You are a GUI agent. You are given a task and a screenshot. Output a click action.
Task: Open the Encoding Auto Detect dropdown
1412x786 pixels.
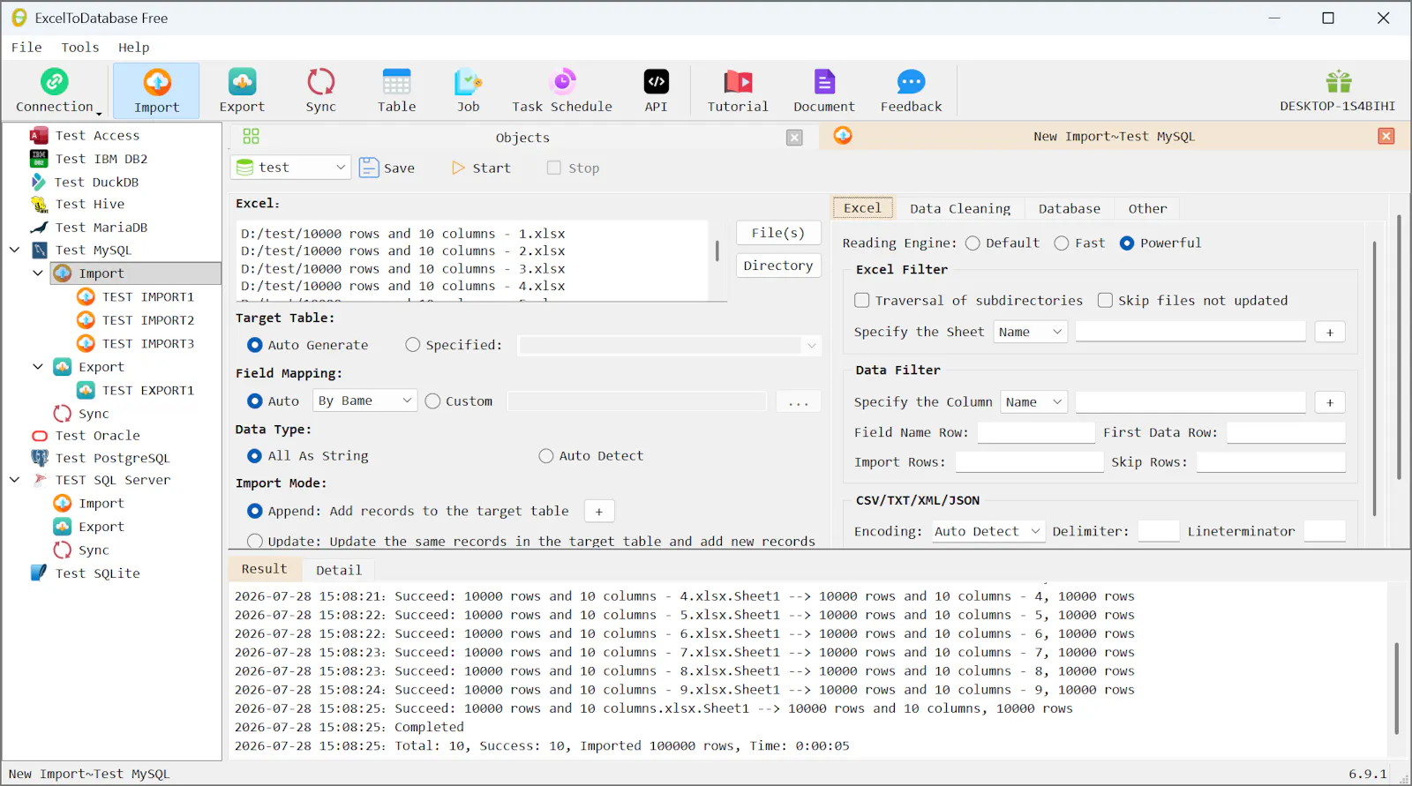pyautogui.click(x=989, y=531)
